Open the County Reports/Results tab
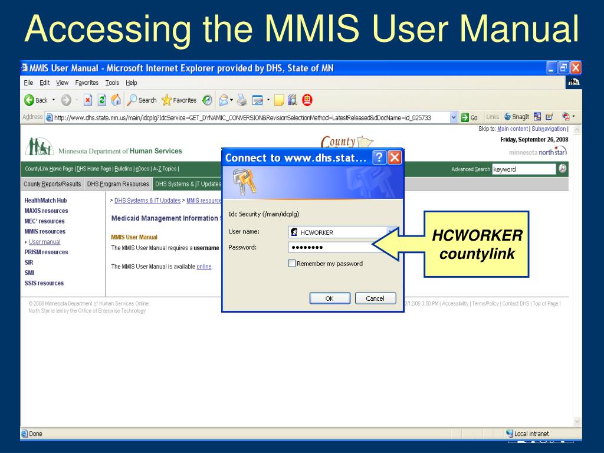604x453 pixels. [x=52, y=184]
